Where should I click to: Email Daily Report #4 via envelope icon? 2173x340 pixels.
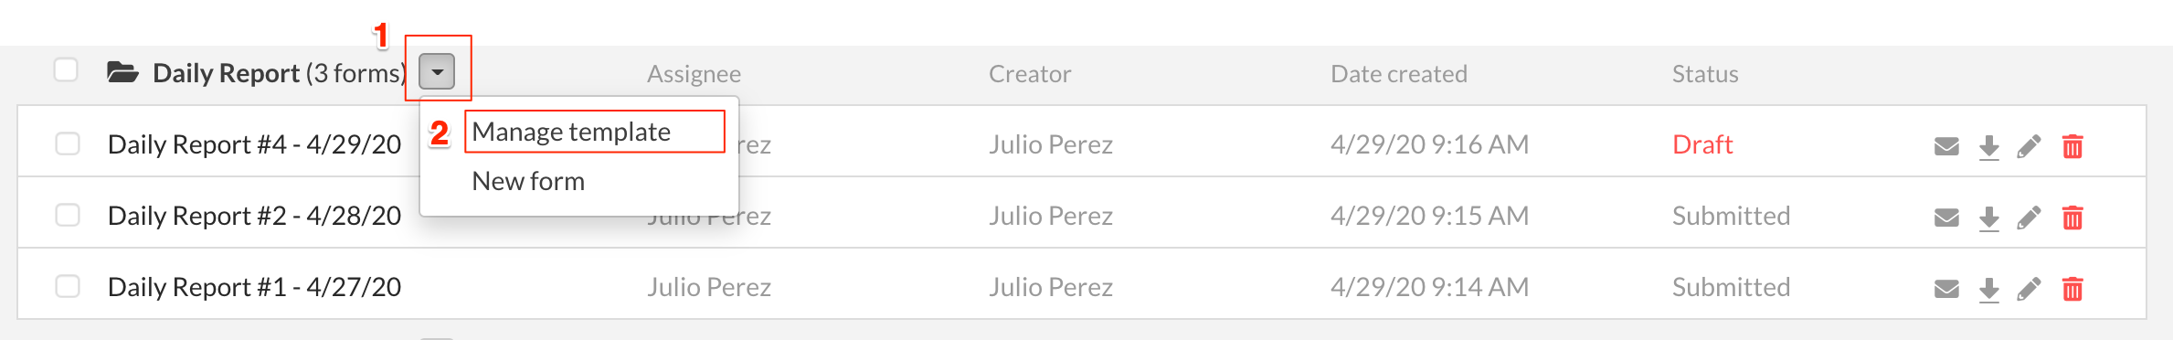tap(1946, 146)
